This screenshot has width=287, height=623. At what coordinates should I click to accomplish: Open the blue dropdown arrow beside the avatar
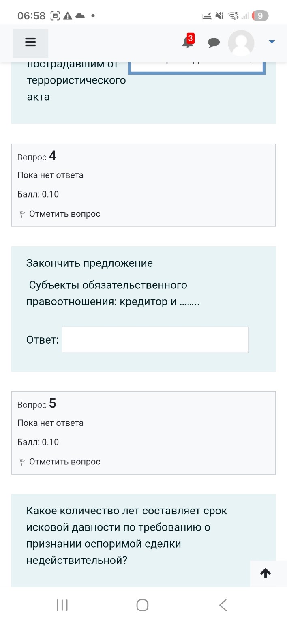tap(271, 41)
